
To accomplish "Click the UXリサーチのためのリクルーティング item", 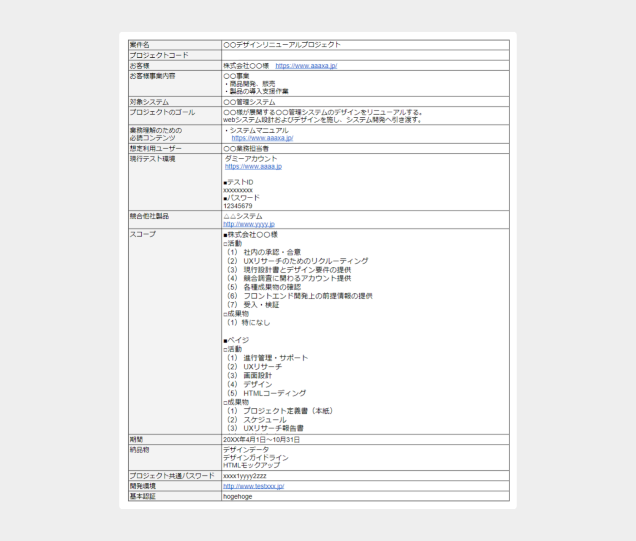I will 306,261.
